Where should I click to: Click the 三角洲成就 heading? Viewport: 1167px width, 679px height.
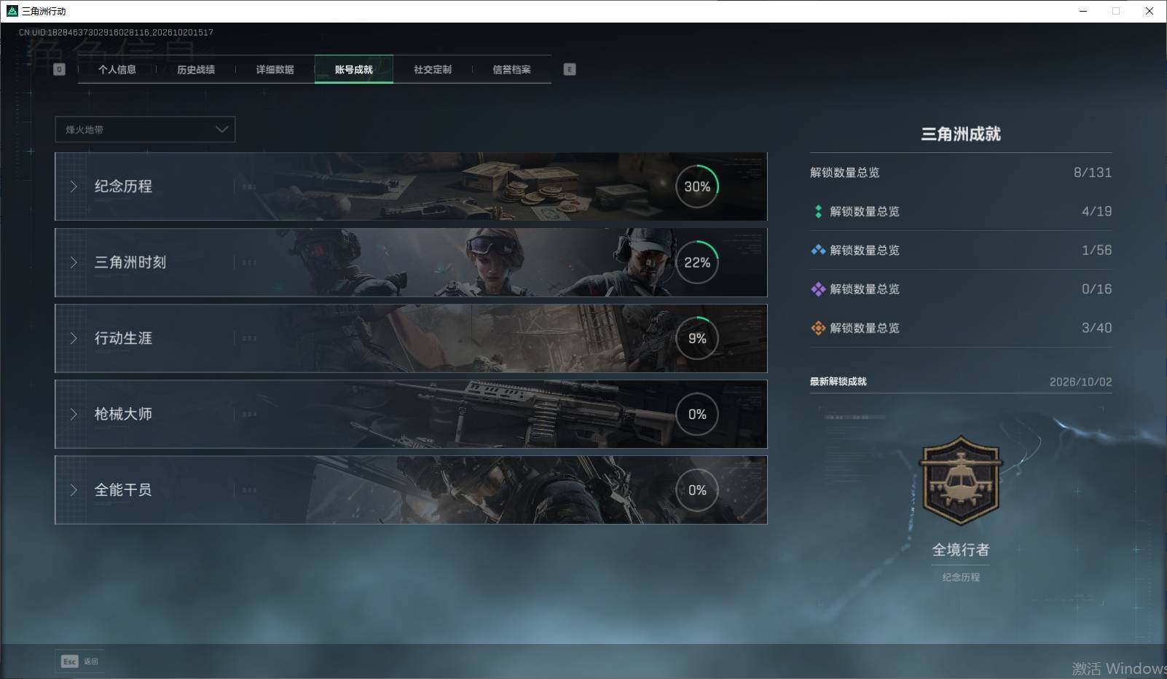click(961, 134)
